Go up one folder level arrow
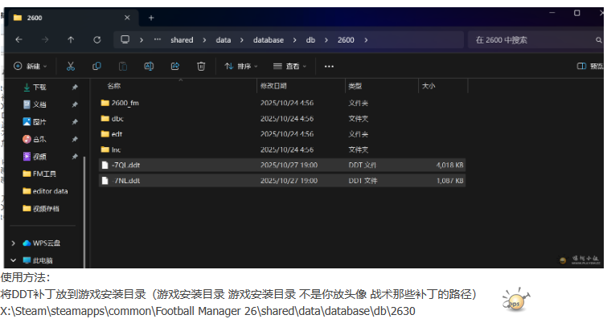 pos(71,40)
